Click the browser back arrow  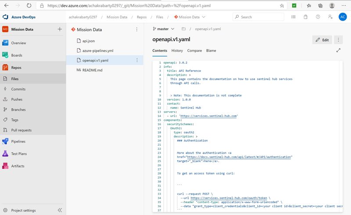tap(7, 6)
